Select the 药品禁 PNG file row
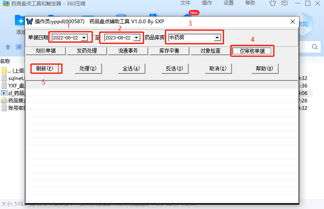324x209 pixels. [12, 101]
